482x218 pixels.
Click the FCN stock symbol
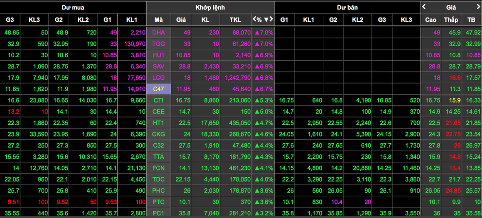158,168
